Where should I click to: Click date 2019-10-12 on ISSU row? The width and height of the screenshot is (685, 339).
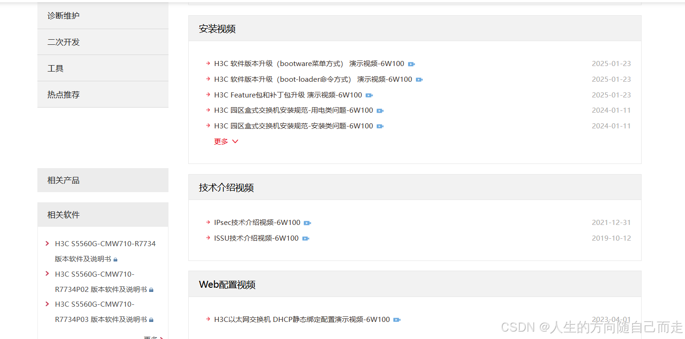pos(611,238)
